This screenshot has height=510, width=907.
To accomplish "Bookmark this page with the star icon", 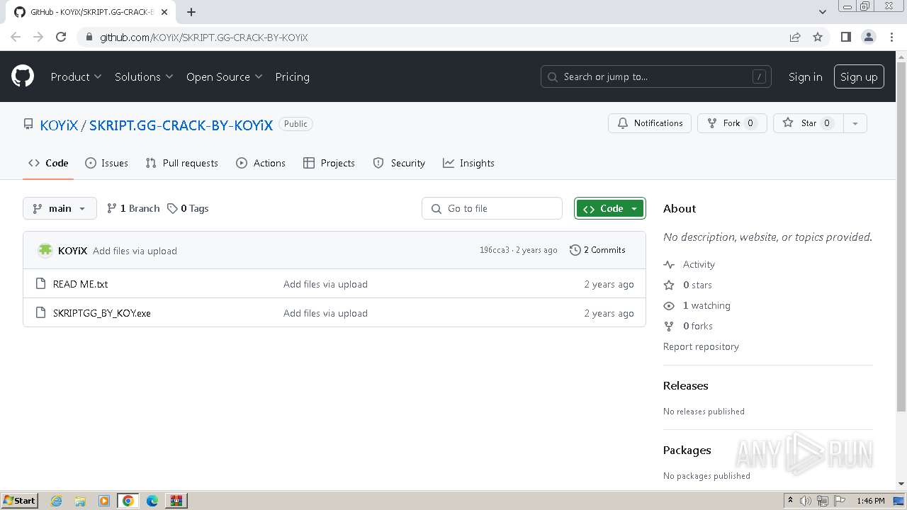I will 818,37.
